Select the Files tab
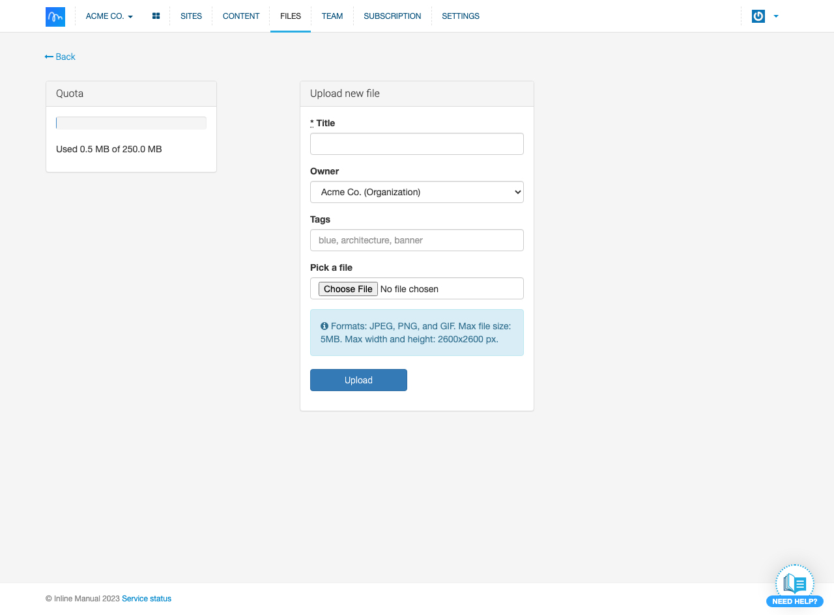Image resolution: width=834 pixels, height=615 pixels. (291, 16)
